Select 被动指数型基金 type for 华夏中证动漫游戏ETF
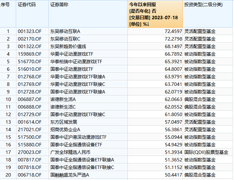This screenshot has width=234, height=180. [200, 54]
